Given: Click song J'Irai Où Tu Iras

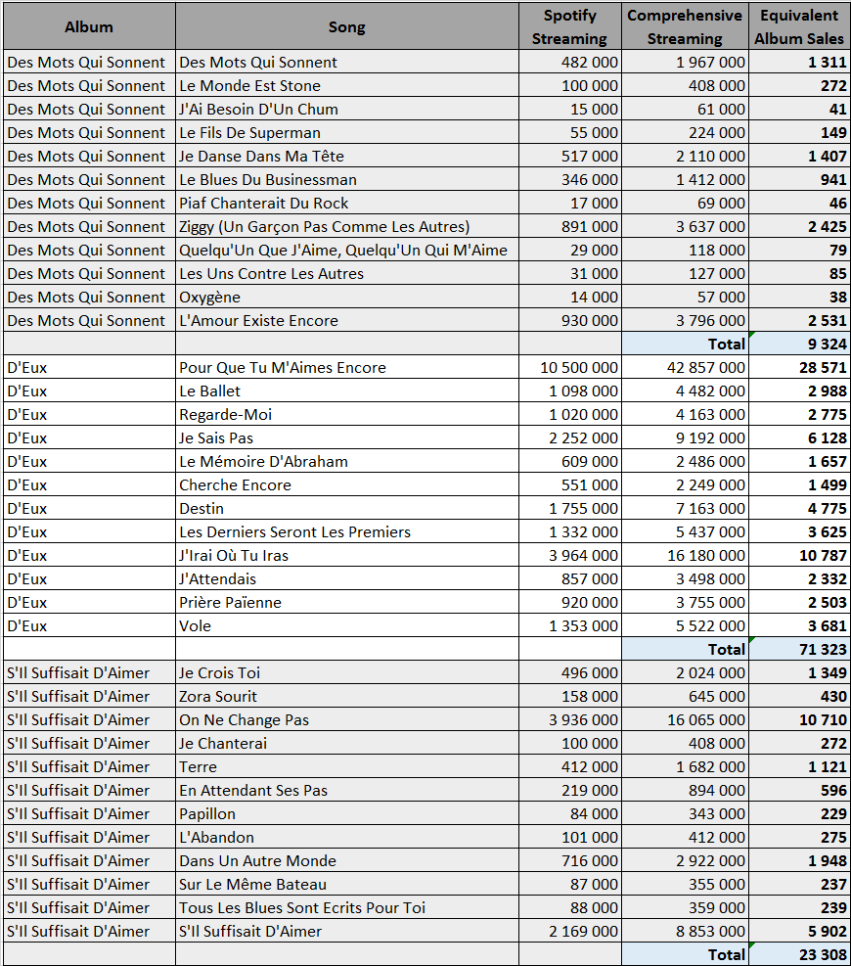Looking at the screenshot, I should pyautogui.click(x=346, y=555).
